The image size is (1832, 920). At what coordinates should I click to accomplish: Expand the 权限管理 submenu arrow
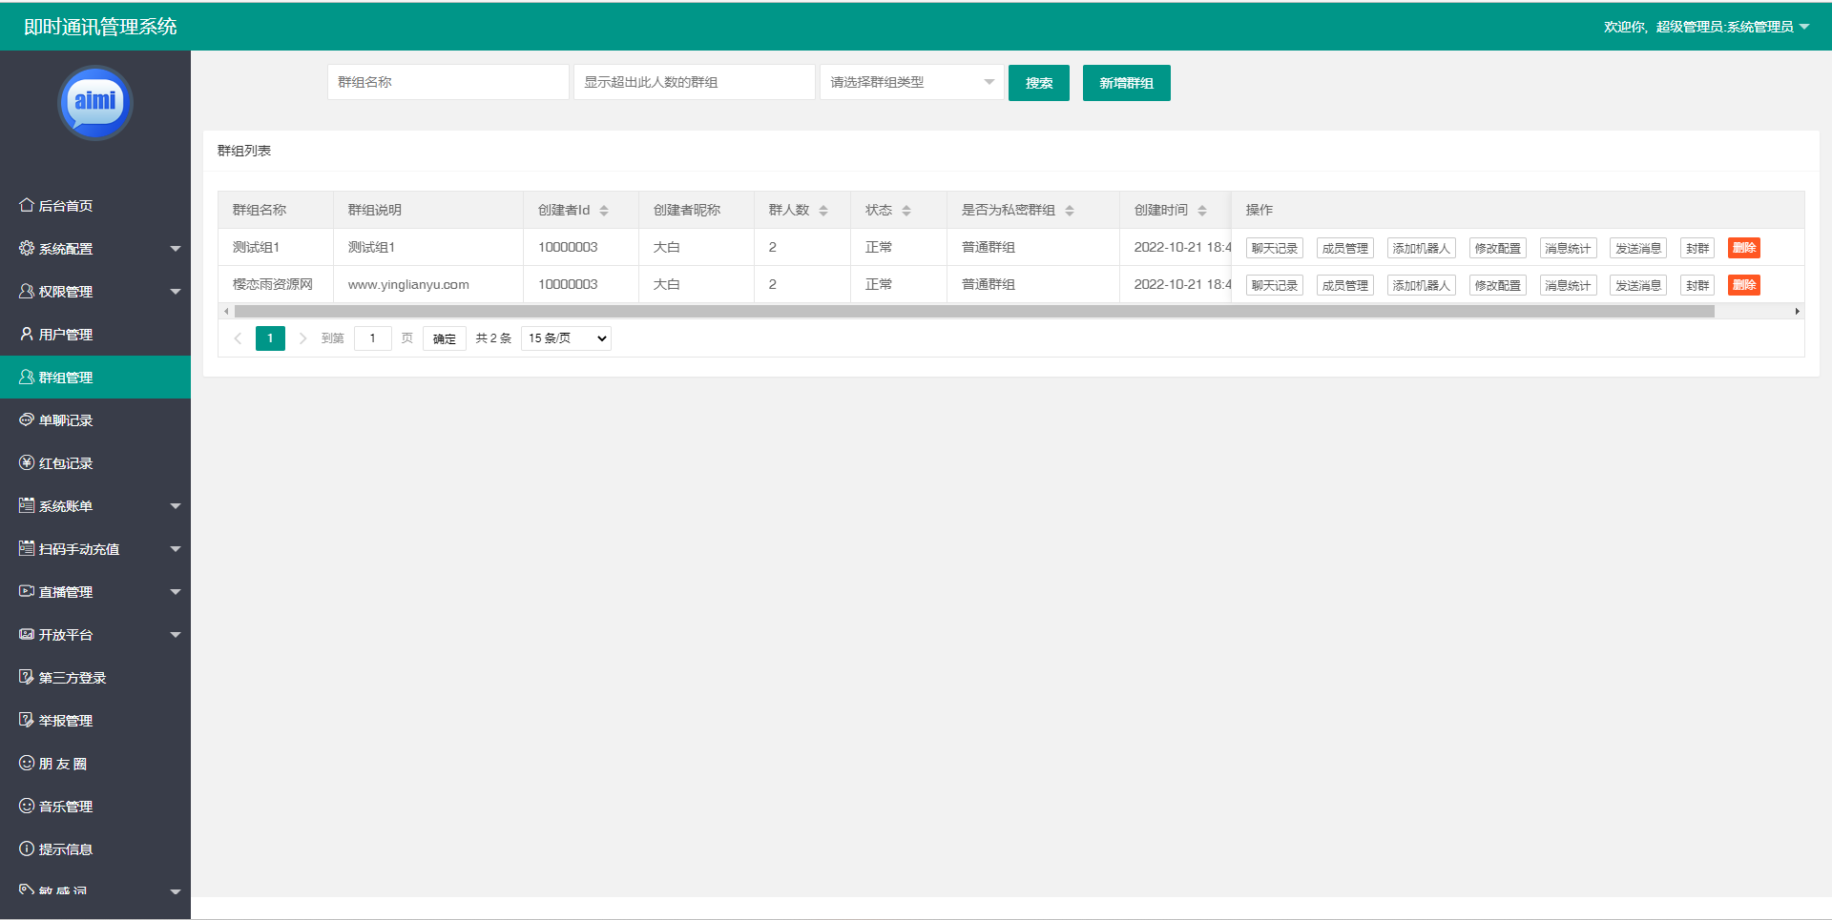pos(176,292)
